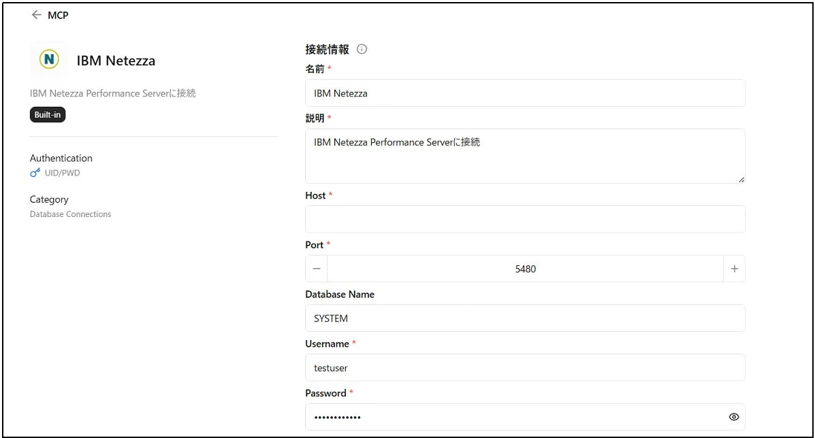The image size is (815, 438).
Task: Click the UID/PWD authentication text
Action: pyautogui.click(x=63, y=173)
